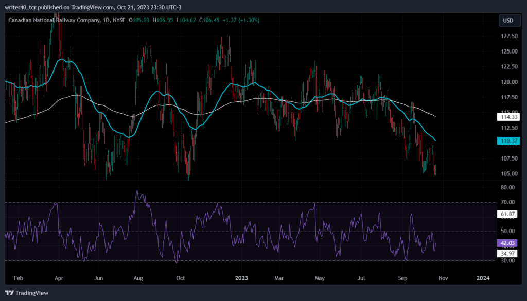The height and width of the screenshot is (301, 527).
Task: Click the 117.50 price axis label
Action: tap(510, 97)
